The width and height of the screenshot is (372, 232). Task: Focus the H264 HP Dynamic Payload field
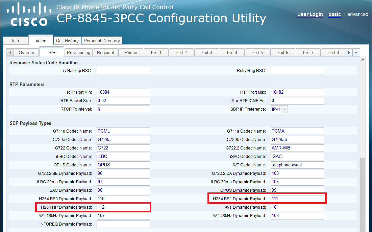(123, 207)
